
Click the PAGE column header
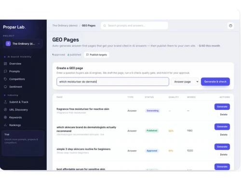click(59, 97)
